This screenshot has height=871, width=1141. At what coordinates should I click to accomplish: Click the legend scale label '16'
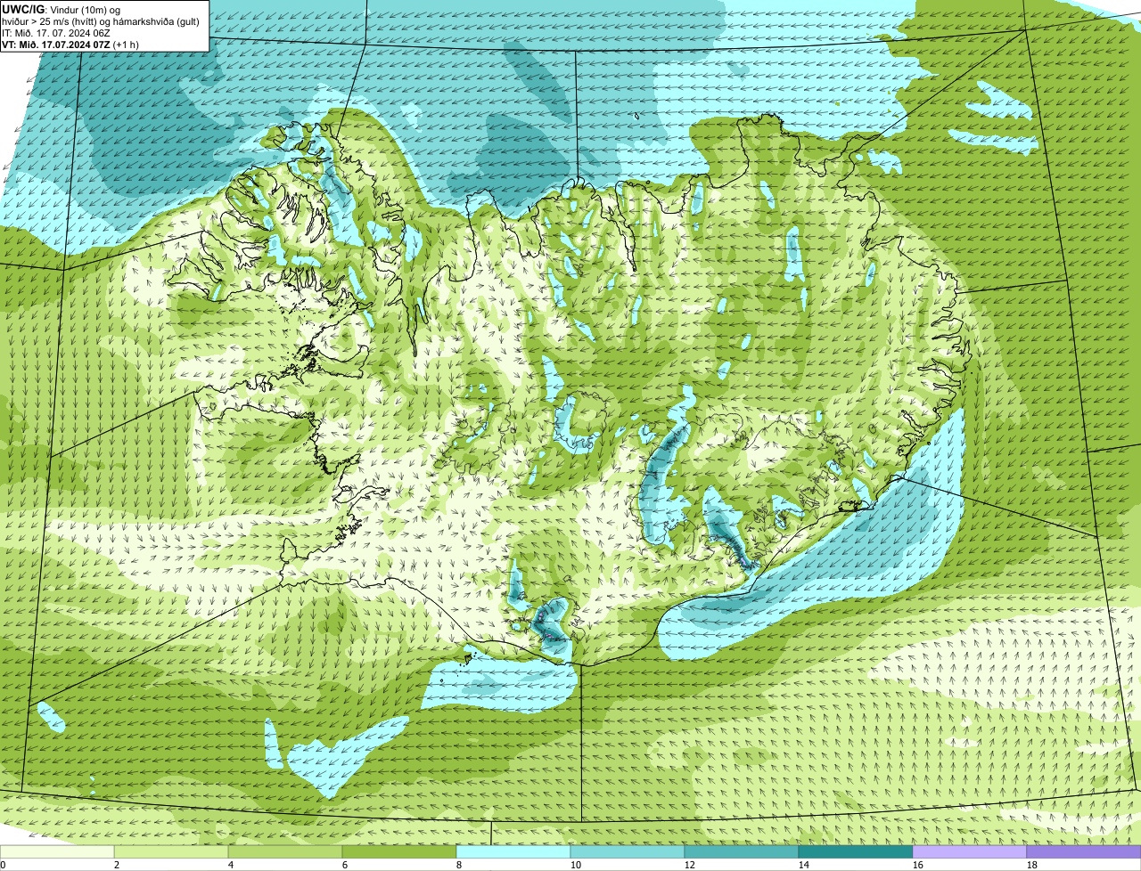coord(917,865)
